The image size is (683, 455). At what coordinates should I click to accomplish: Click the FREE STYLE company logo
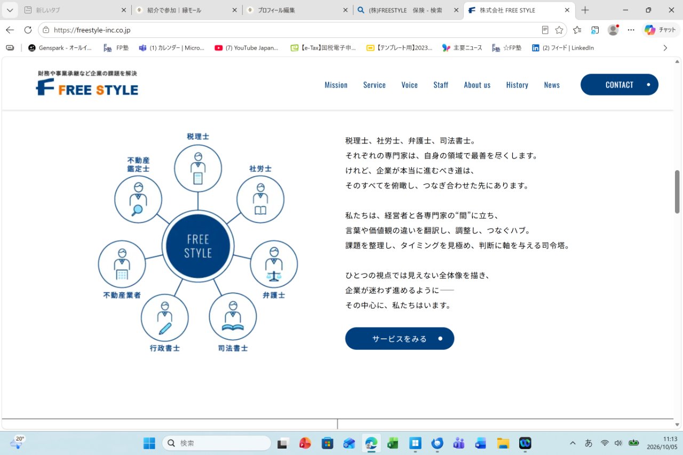click(87, 83)
